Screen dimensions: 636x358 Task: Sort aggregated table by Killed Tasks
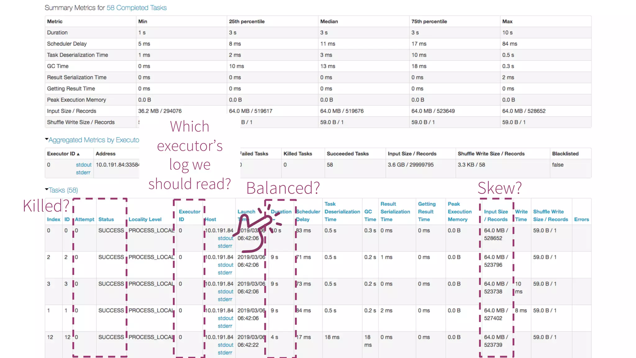click(x=298, y=154)
